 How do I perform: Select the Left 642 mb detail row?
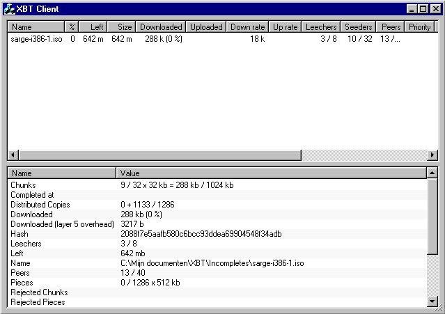click(x=217, y=253)
